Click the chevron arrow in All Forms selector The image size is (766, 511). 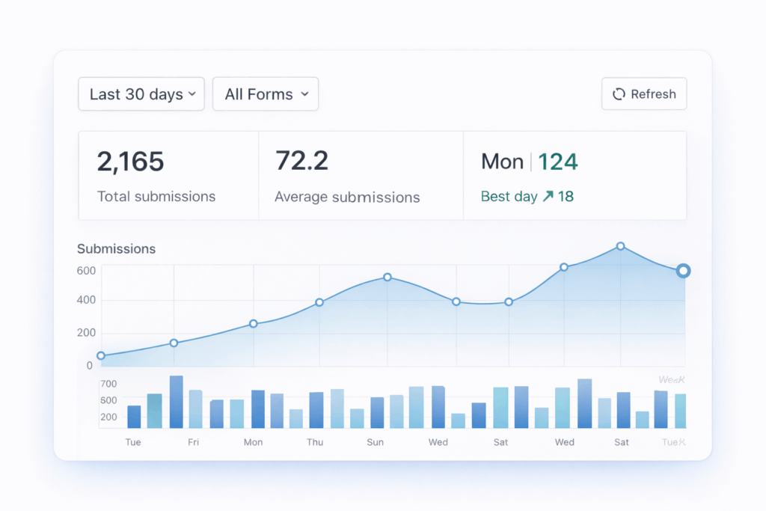pyautogui.click(x=304, y=94)
